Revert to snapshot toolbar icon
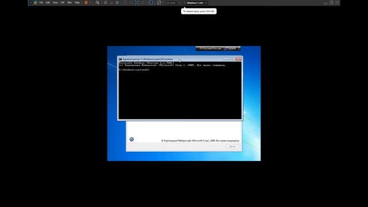Viewport: 368px width, 207px height. (111, 2)
